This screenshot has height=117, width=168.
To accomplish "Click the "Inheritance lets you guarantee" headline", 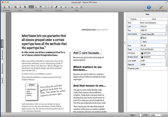I will point(44,42).
